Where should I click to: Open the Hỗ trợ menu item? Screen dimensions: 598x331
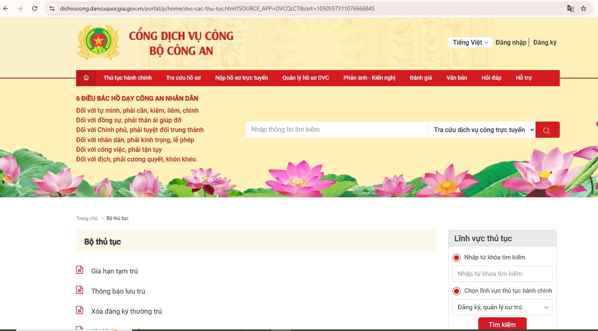point(523,78)
